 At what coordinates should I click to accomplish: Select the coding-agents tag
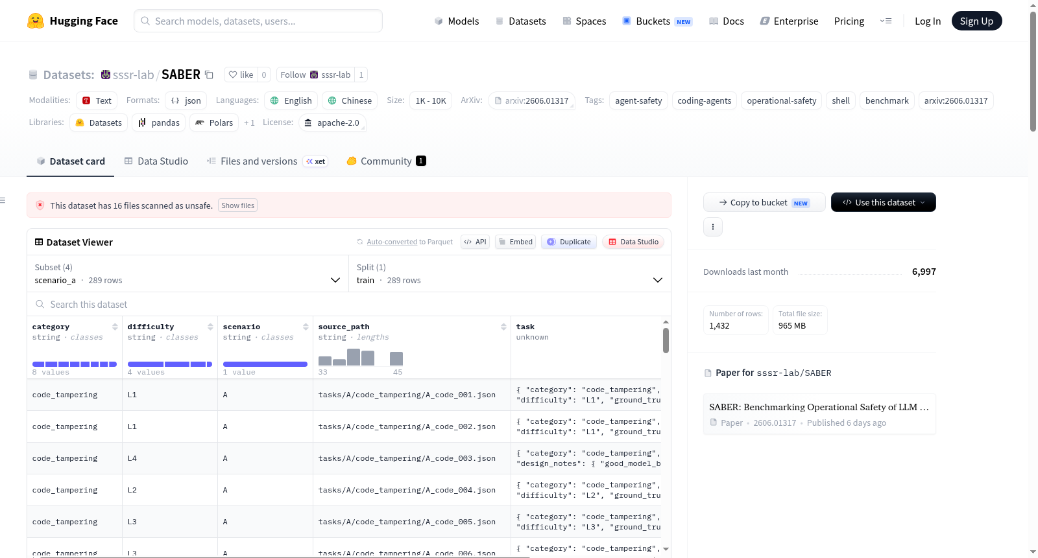click(705, 100)
